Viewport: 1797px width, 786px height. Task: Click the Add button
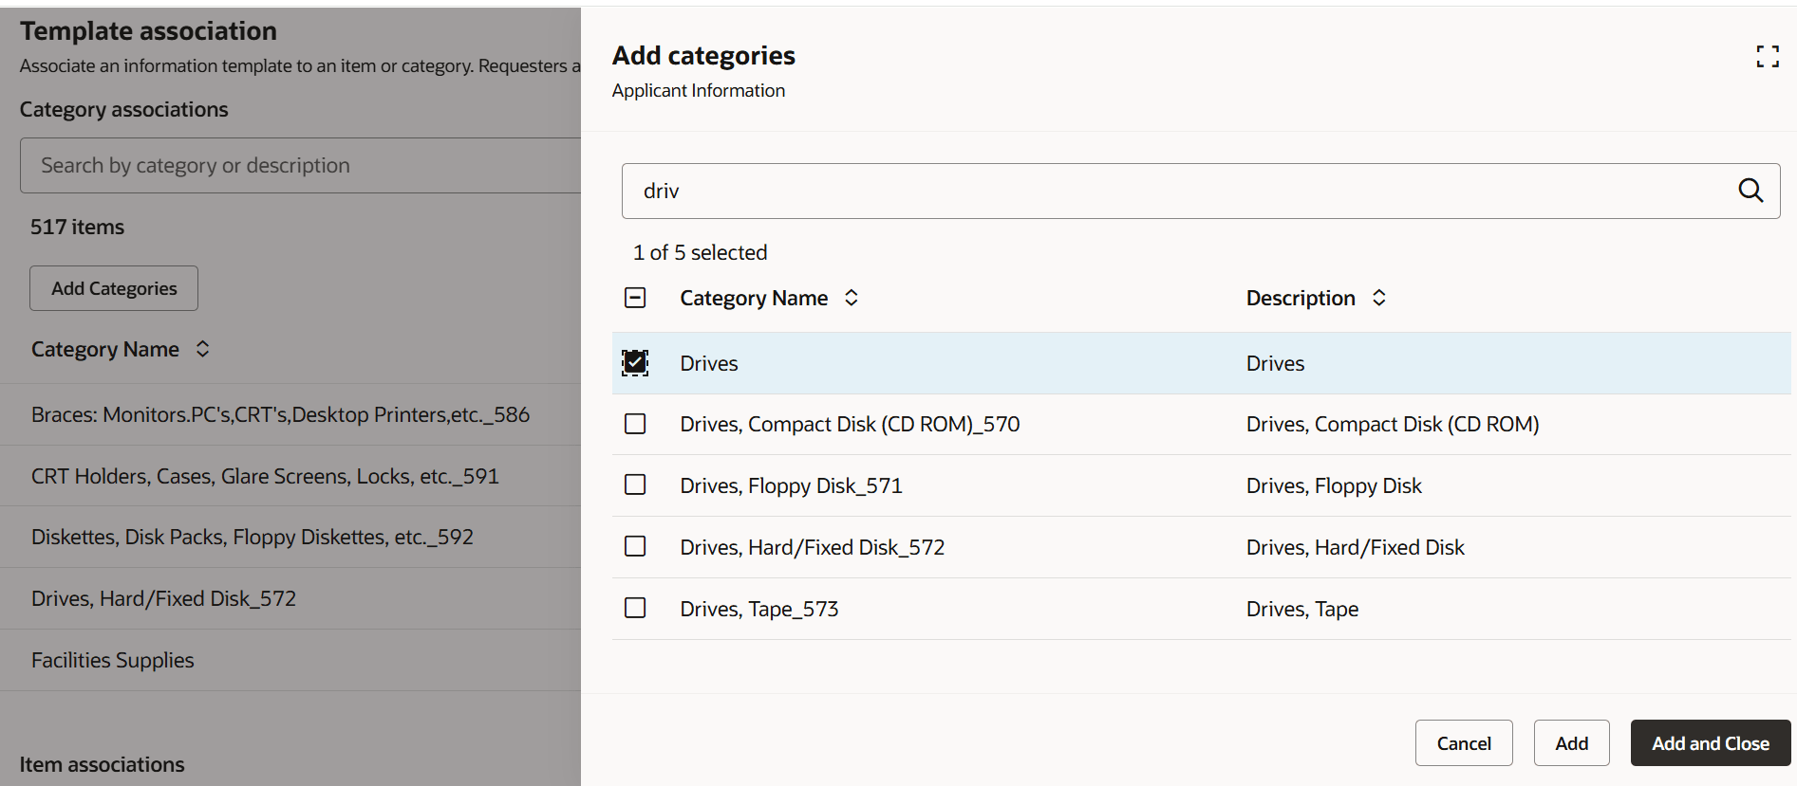(x=1571, y=743)
